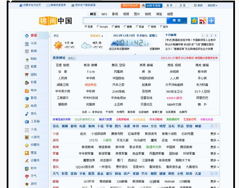Expand more 网游 links with 更多

(x=214, y=161)
